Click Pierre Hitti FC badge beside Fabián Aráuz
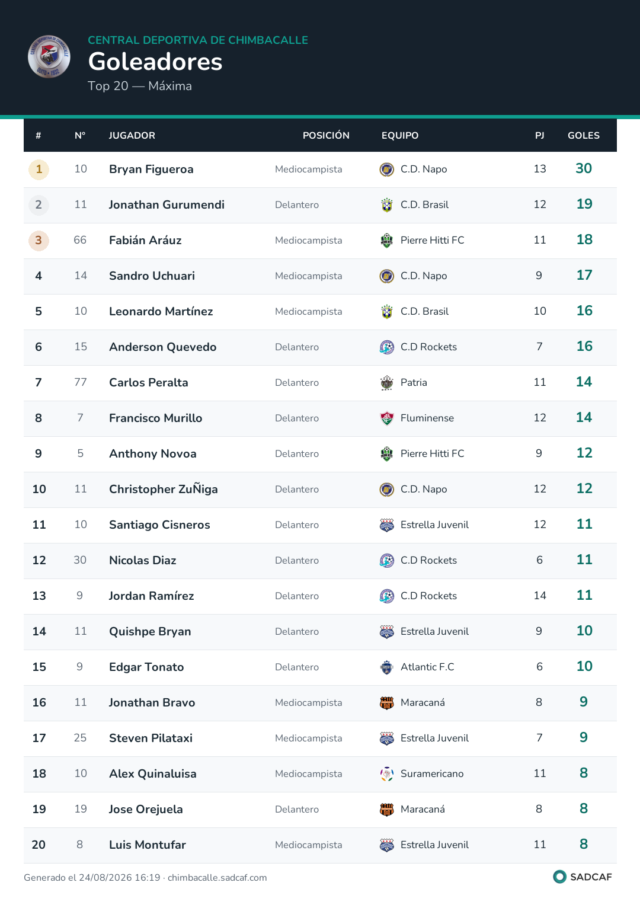The height and width of the screenshot is (908, 640). coord(387,241)
